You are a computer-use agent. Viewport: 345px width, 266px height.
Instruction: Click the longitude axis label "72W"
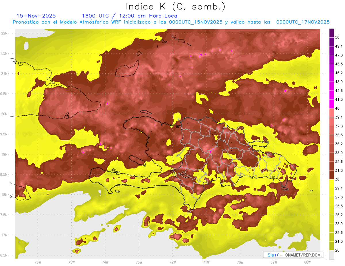coord(172,262)
